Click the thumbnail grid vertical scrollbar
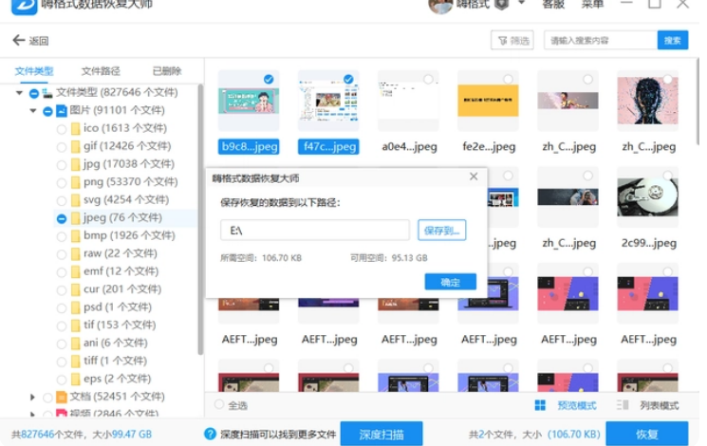 [x=698, y=102]
